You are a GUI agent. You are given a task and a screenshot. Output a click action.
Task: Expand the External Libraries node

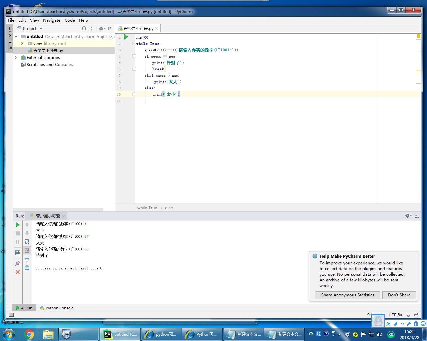click(16, 58)
